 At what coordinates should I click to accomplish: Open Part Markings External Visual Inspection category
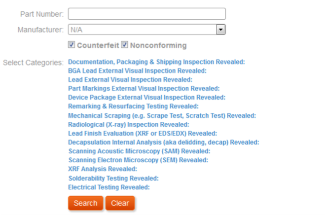pos(144,89)
